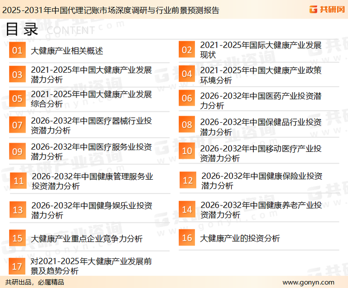Select chapter 中国大健康产业发展综合分析
Image resolution: width=348 pixels, height=288 pixels.
click(91, 99)
